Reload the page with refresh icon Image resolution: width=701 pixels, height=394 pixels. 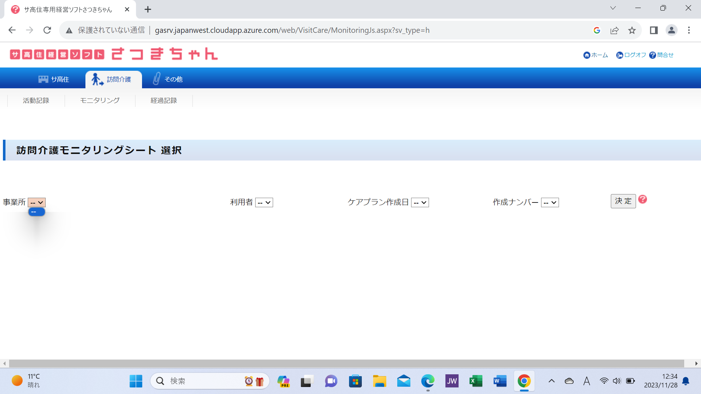[47, 30]
